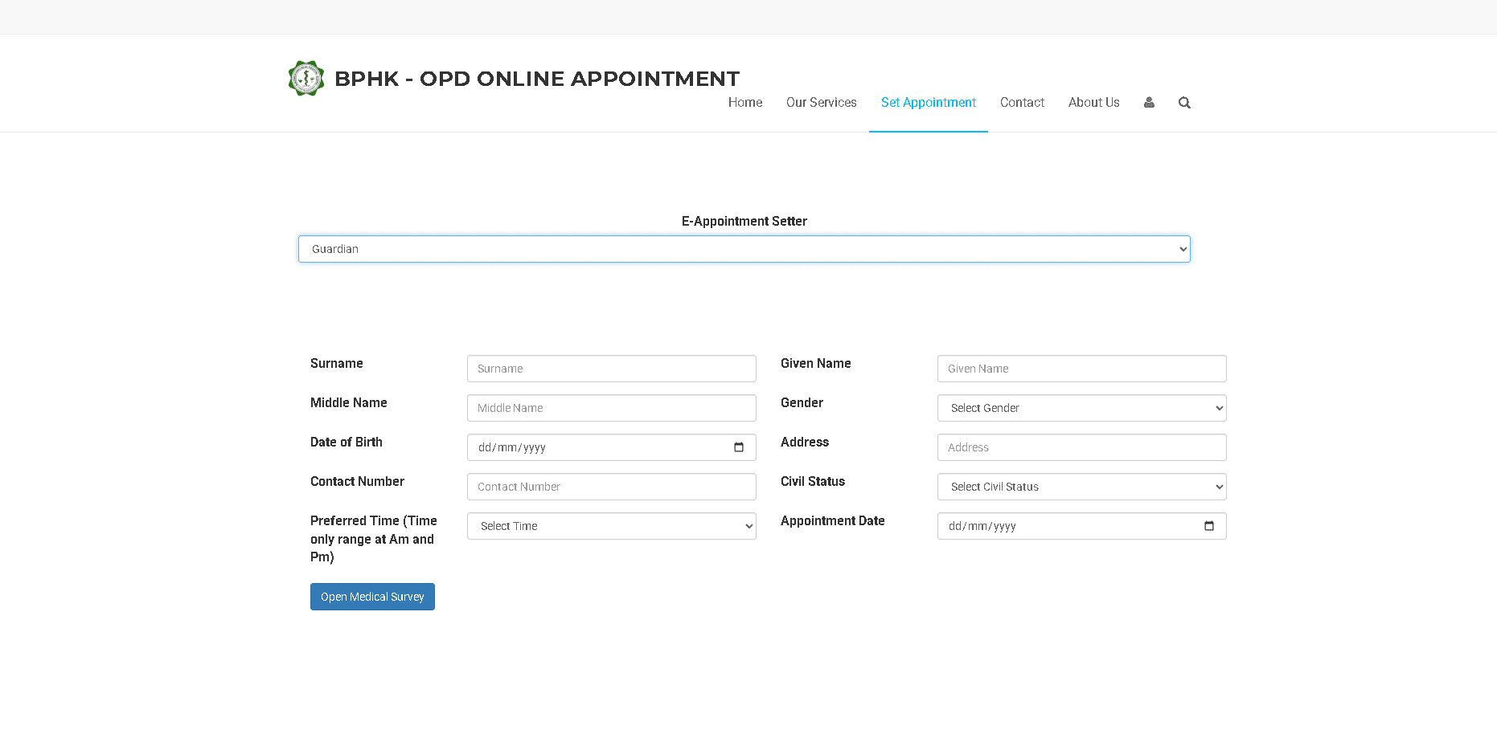
Task: Select the Set Appointment tab
Action: 929,103
